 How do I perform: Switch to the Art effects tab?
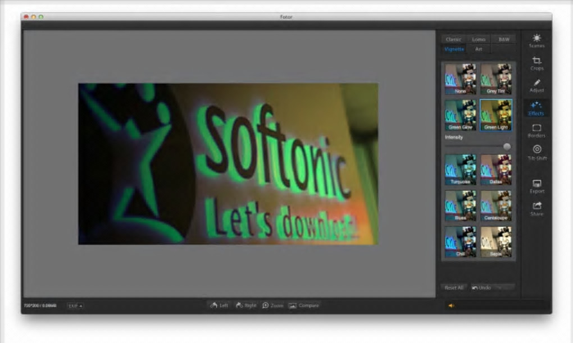point(479,49)
